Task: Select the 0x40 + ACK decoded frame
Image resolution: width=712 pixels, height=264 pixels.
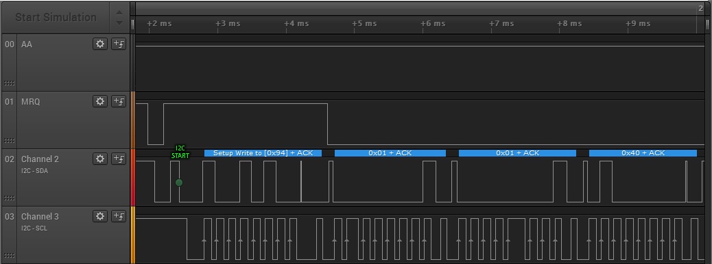Action: coord(643,153)
